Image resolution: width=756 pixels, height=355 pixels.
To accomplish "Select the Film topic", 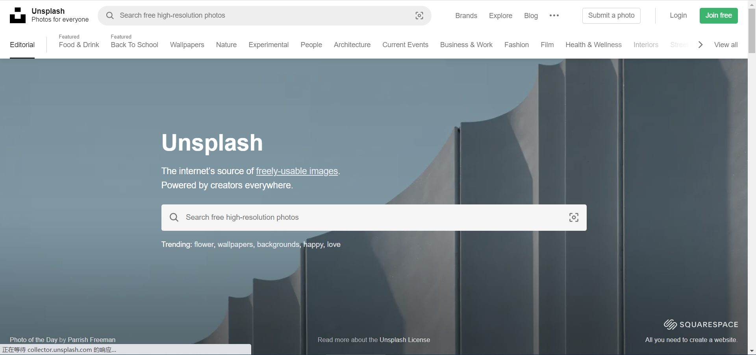I will pos(547,45).
